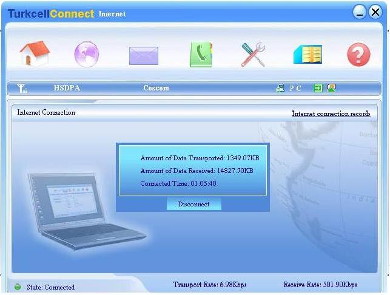Close the TurkcellConnect window
Image resolution: width=390 pixels, height=295 pixels.
coord(375,12)
